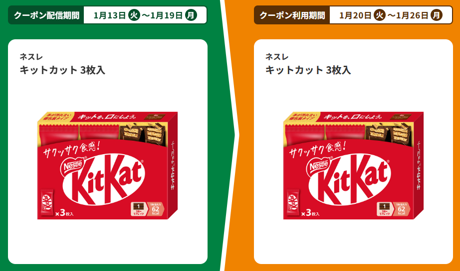Click the Tuesday circle icon in green header
The image size is (460, 271).
(134, 15)
